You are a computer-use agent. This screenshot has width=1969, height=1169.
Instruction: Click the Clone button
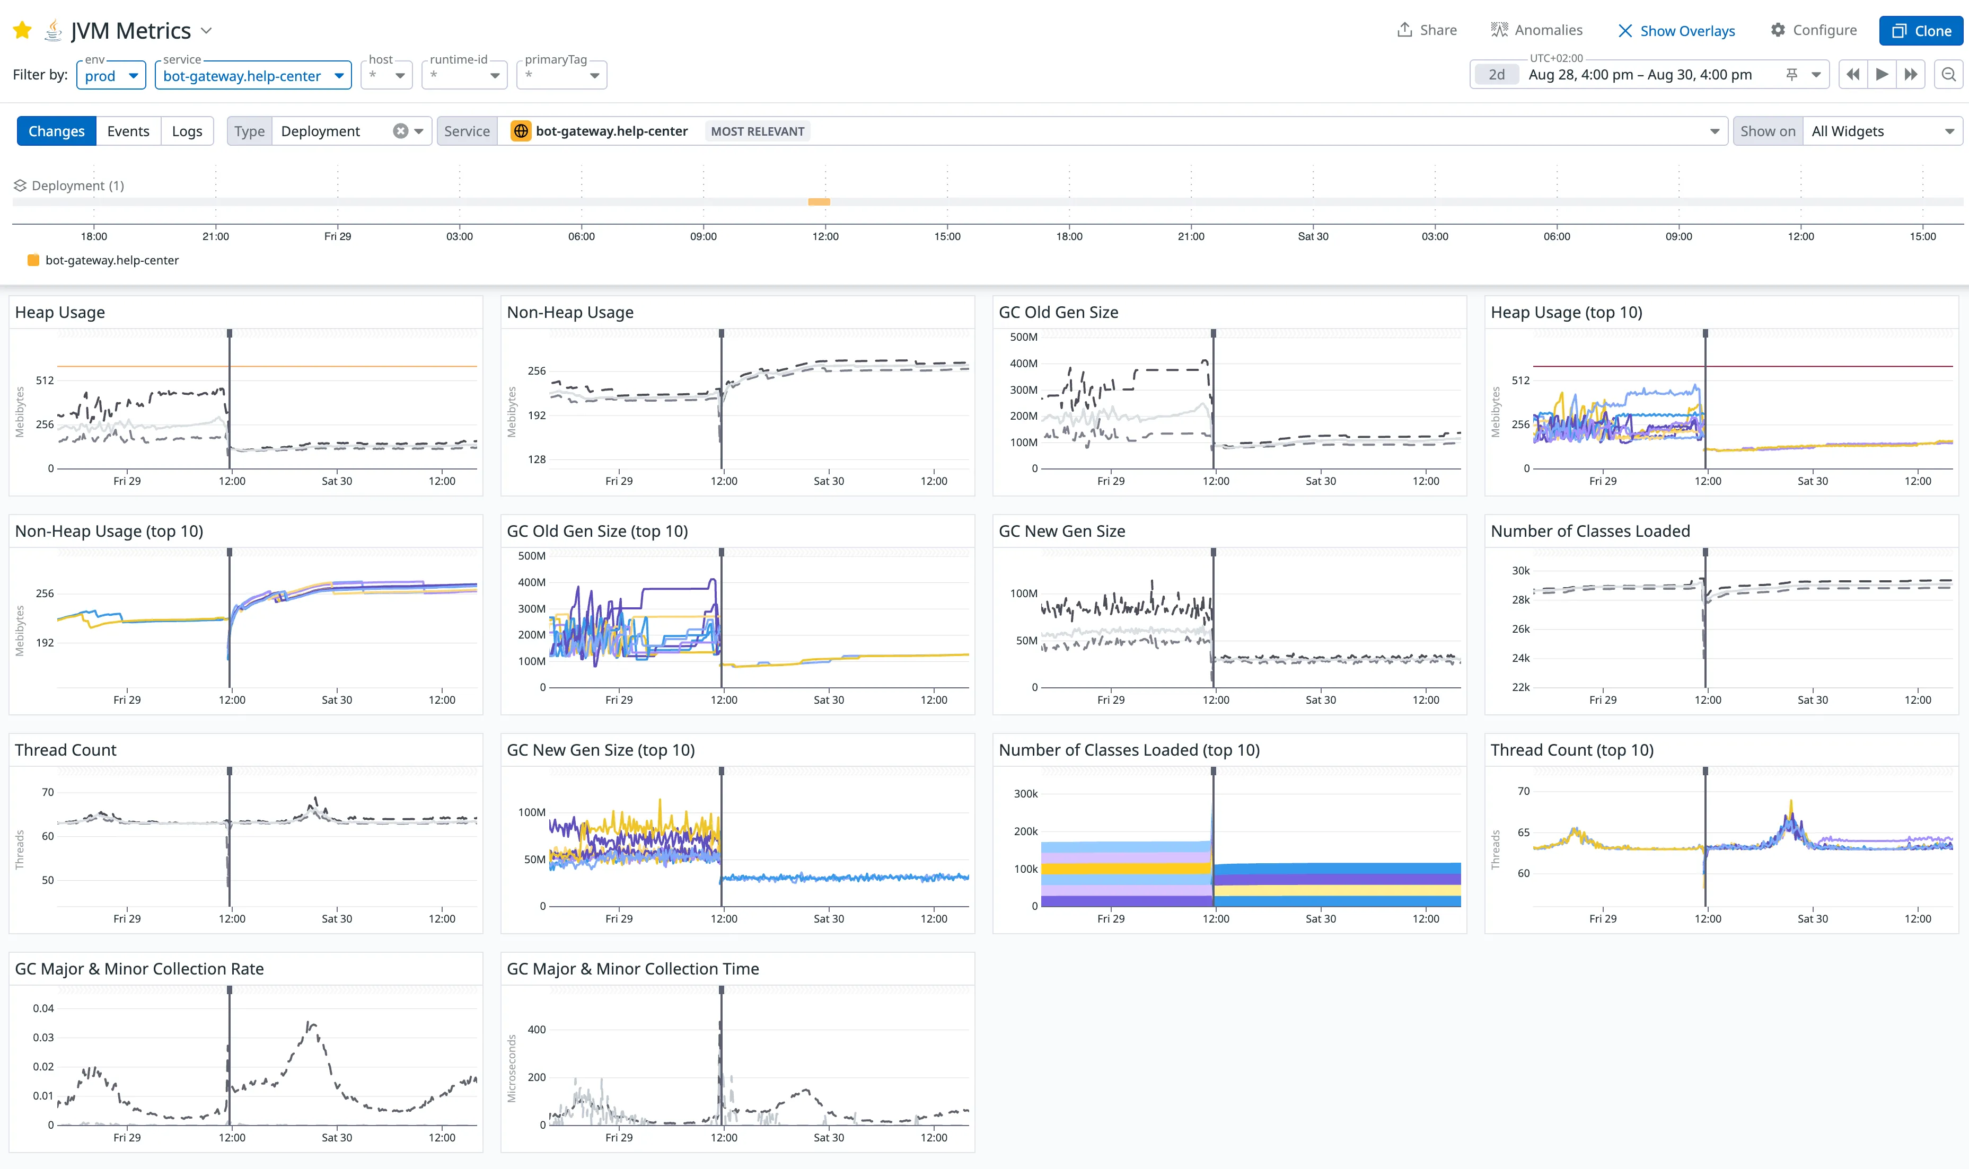1921,31
